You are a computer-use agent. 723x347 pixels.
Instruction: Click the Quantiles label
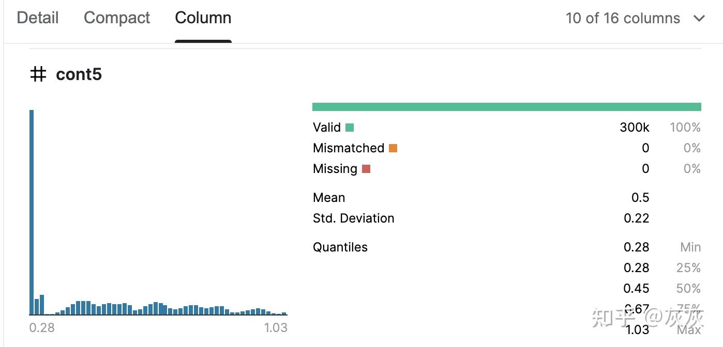coord(340,247)
